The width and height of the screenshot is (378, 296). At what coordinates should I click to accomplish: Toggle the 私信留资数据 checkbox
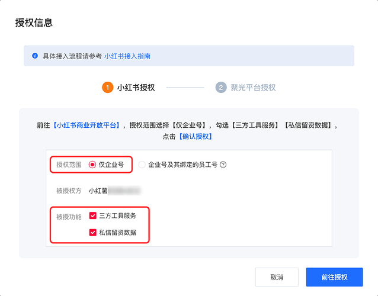point(93,233)
